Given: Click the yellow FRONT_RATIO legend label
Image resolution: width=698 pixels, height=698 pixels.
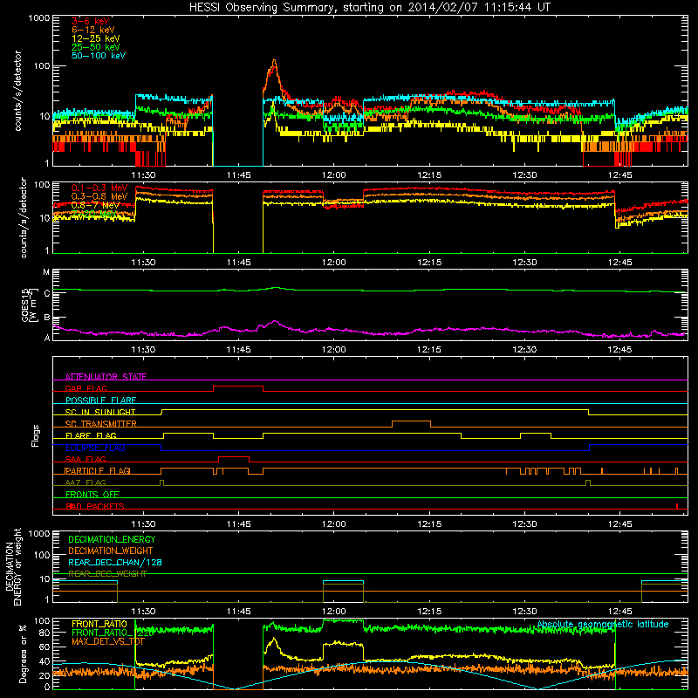Looking at the screenshot, I should 99,624.
